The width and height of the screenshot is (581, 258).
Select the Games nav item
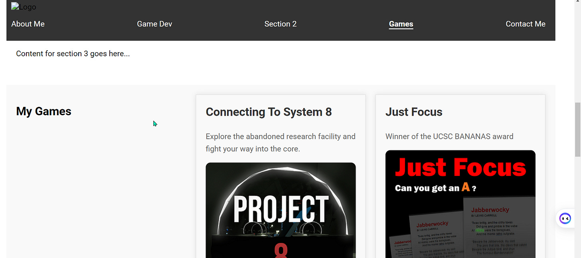click(x=401, y=24)
